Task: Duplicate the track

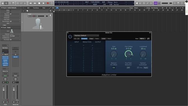Action: (27, 11)
